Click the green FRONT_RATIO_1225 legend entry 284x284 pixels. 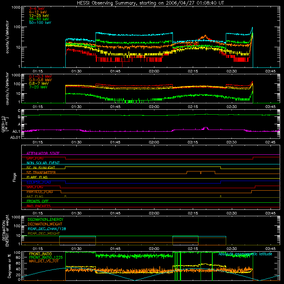[x=46, y=257]
